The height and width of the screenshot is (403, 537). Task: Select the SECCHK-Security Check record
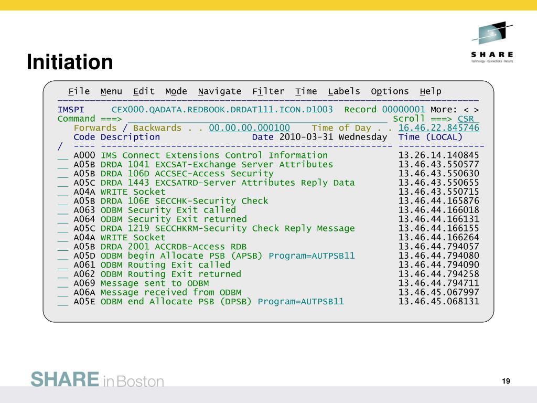[x=268, y=201]
